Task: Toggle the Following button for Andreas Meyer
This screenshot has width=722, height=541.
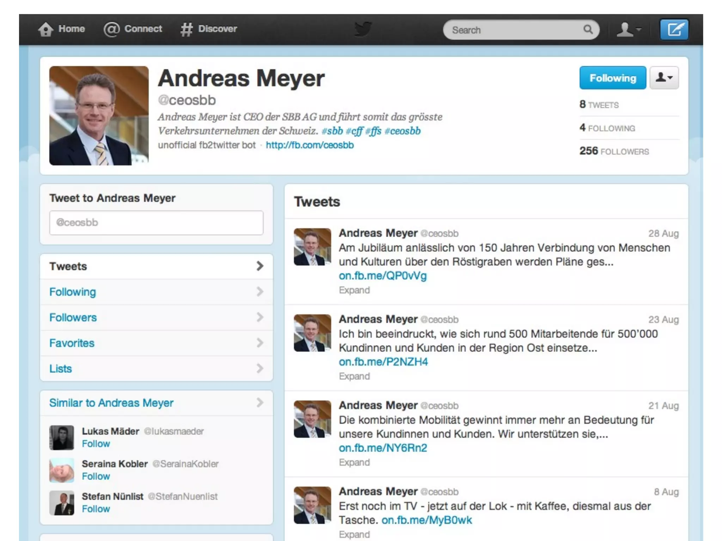Action: (x=612, y=78)
